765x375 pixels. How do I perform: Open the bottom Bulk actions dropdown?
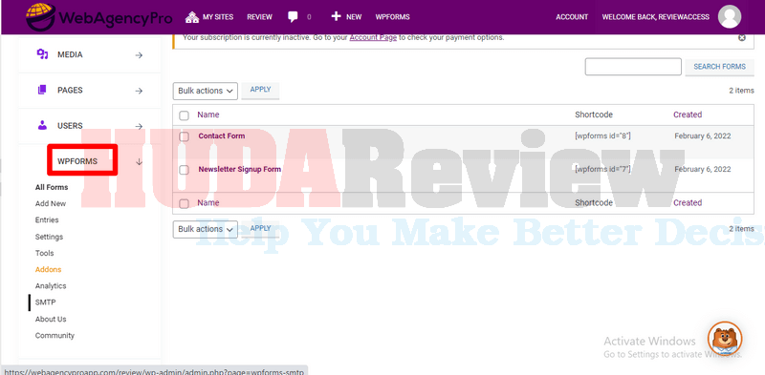pos(206,229)
